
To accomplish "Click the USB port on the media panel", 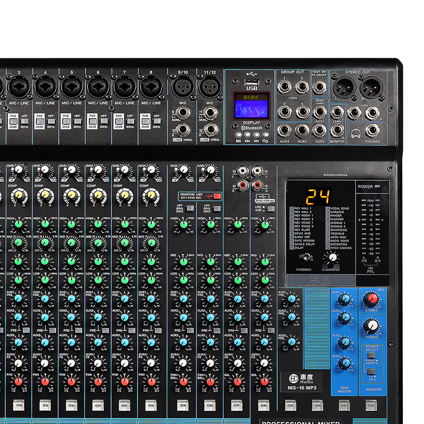I will 250,83.
